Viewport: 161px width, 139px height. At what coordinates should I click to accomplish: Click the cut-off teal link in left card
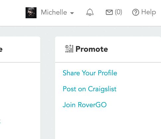pyautogui.click(x=0, y=121)
